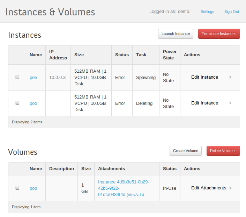Viewport: 246px width, 217px height.
Task: Check the box for volume poo
Action: [x=17, y=188]
